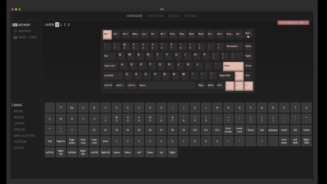Open the Keychron K2 Pro keyboard dropdown
Screen dimensions: 327x184
[x=293, y=23]
